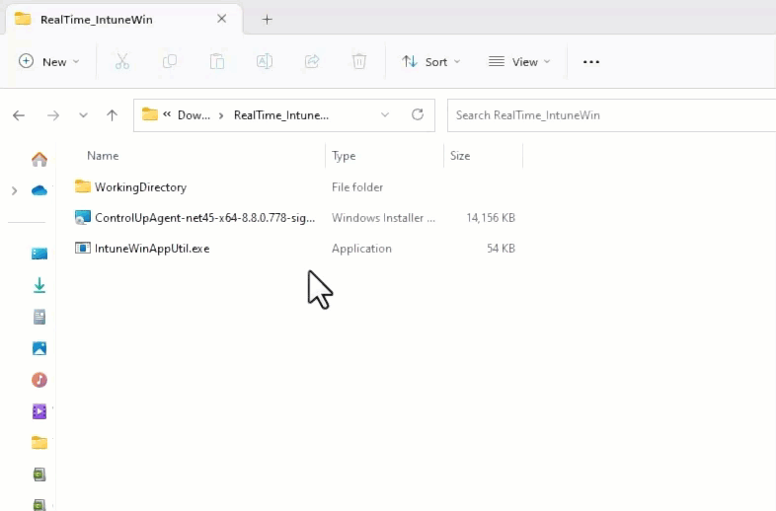The height and width of the screenshot is (511, 776).
Task: Refresh the RealTime_IntuneWin folder view
Action: coord(418,114)
